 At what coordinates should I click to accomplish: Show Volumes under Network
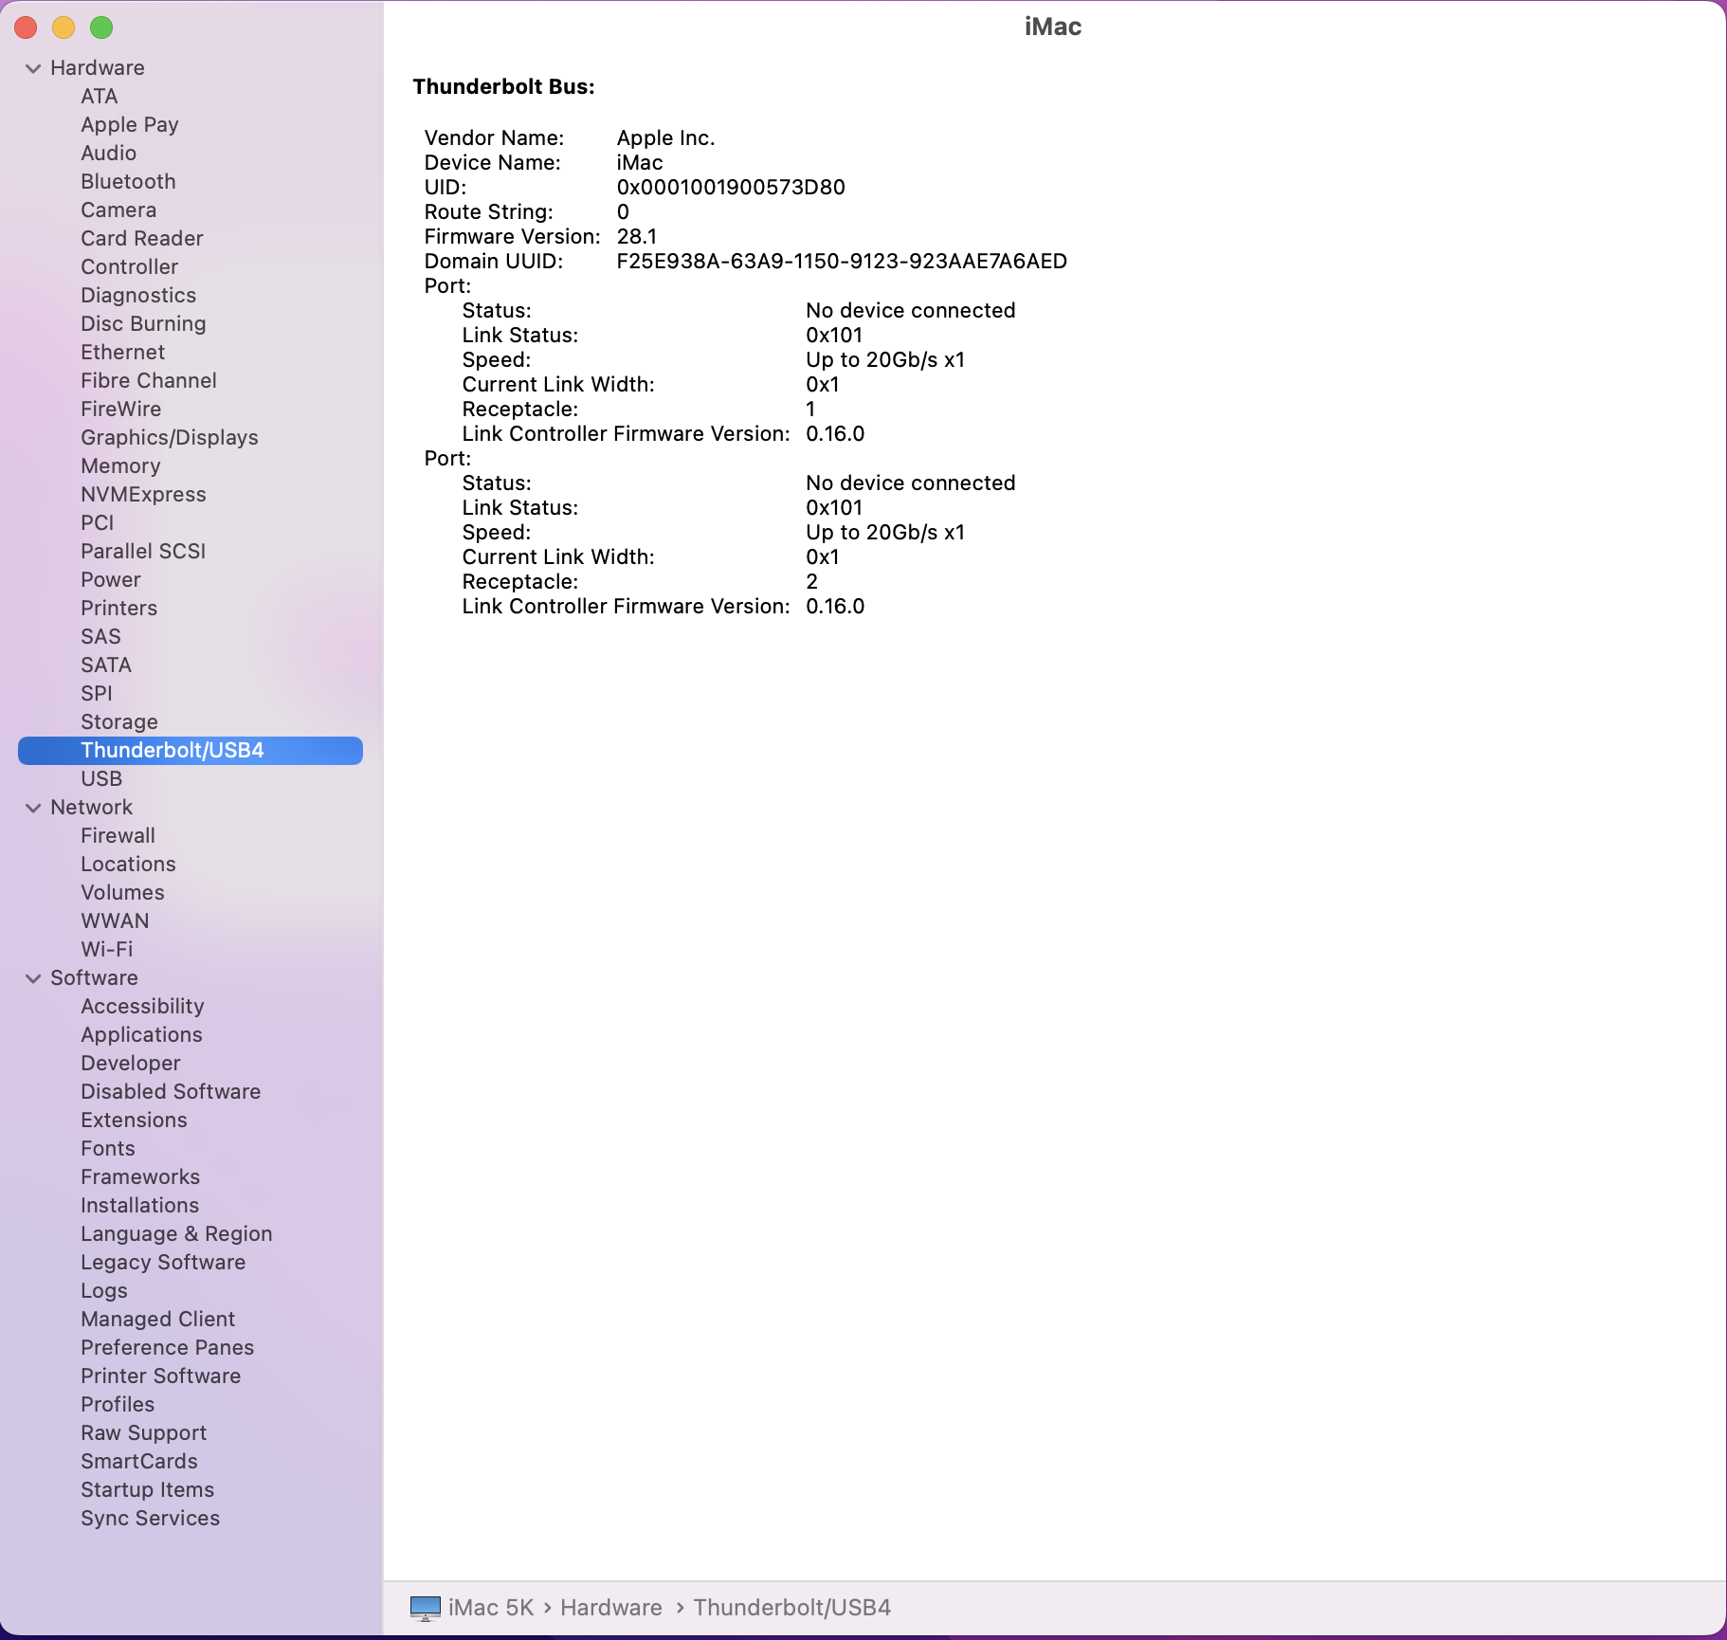pos(123,893)
